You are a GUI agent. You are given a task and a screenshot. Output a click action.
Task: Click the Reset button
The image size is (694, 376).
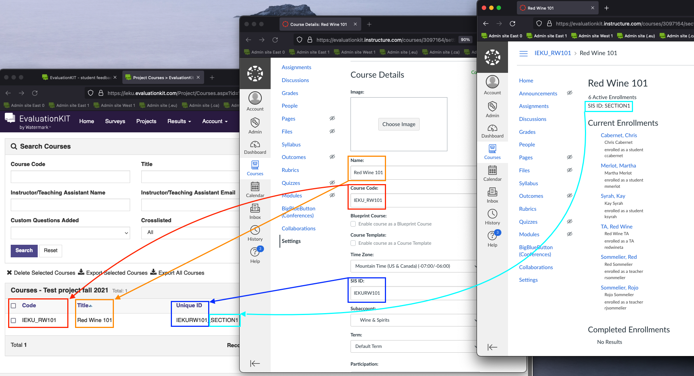point(51,251)
